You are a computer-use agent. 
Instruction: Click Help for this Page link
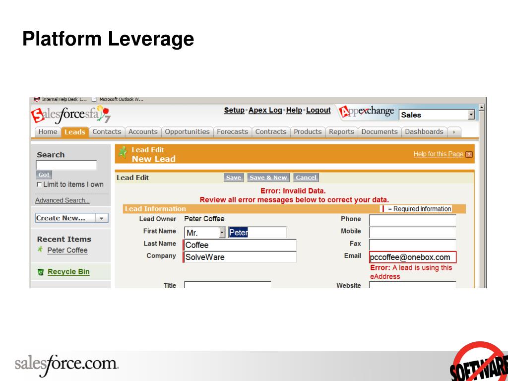click(x=439, y=154)
